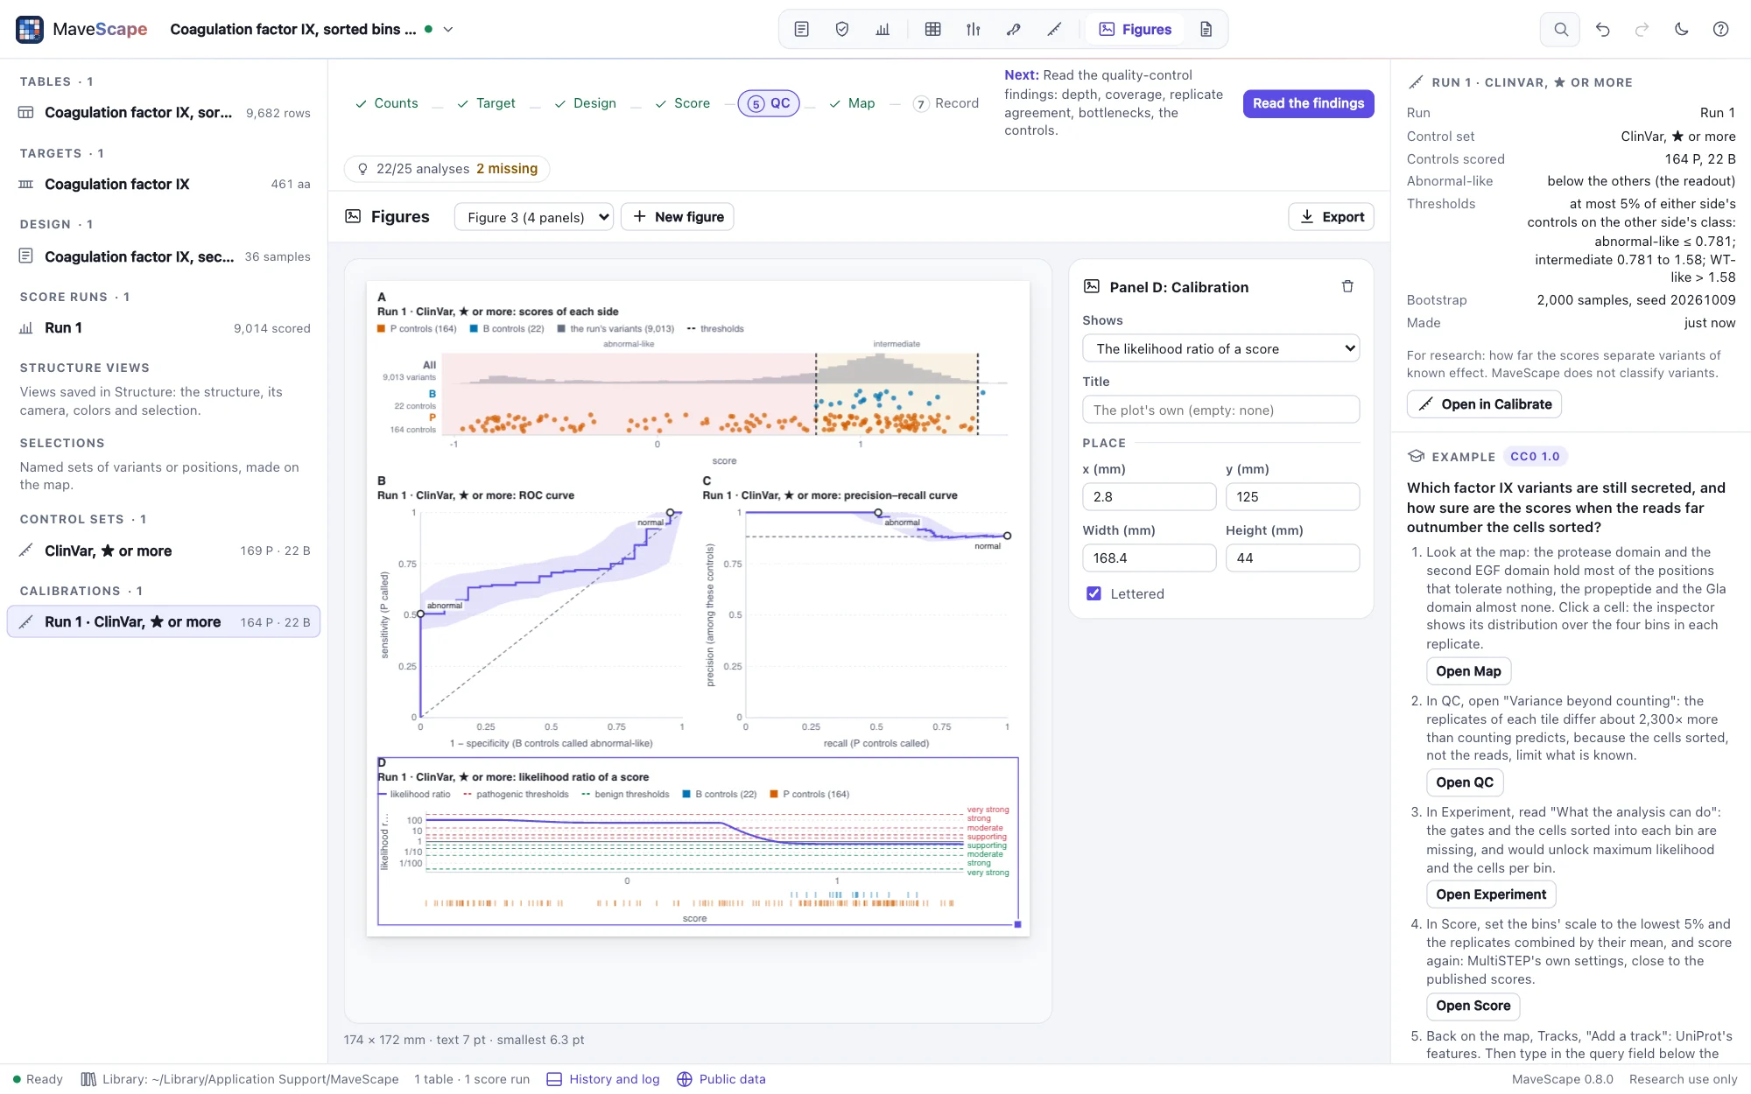This screenshot has width=1751, height=1094.
Task: Open the project title dropdown chevron
Action: [448, 29]
